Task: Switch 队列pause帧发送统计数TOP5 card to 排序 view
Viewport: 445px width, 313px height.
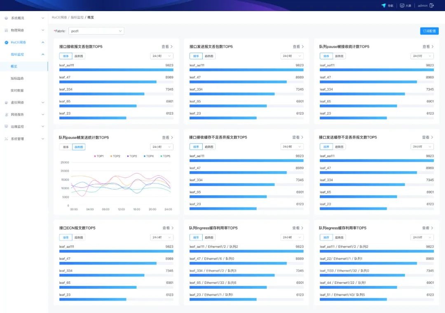Action: click(66, 147)
